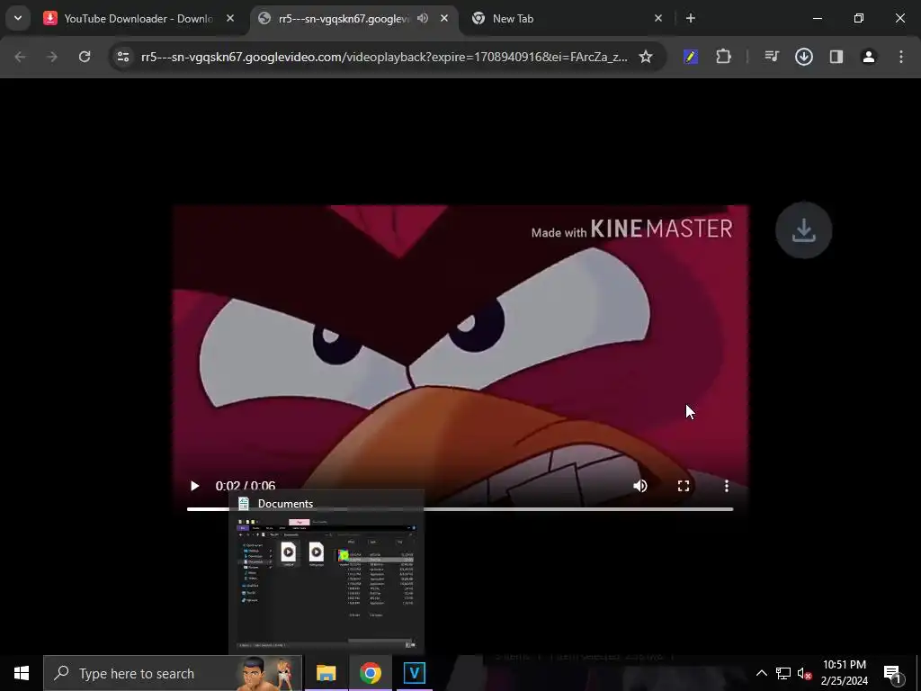
Task: Switch to YouTube Downloader tab
Action: click(x=139, y=19)
